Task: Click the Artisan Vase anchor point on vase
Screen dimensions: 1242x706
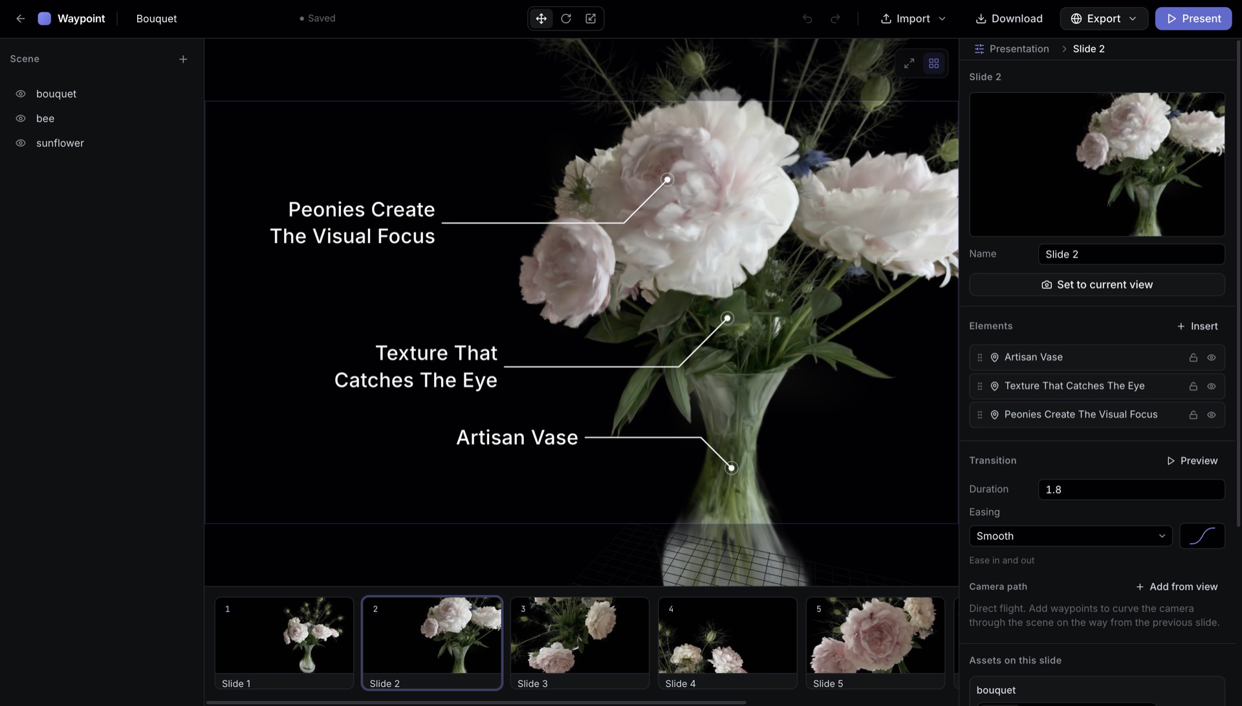Action: tap(732, 467)
